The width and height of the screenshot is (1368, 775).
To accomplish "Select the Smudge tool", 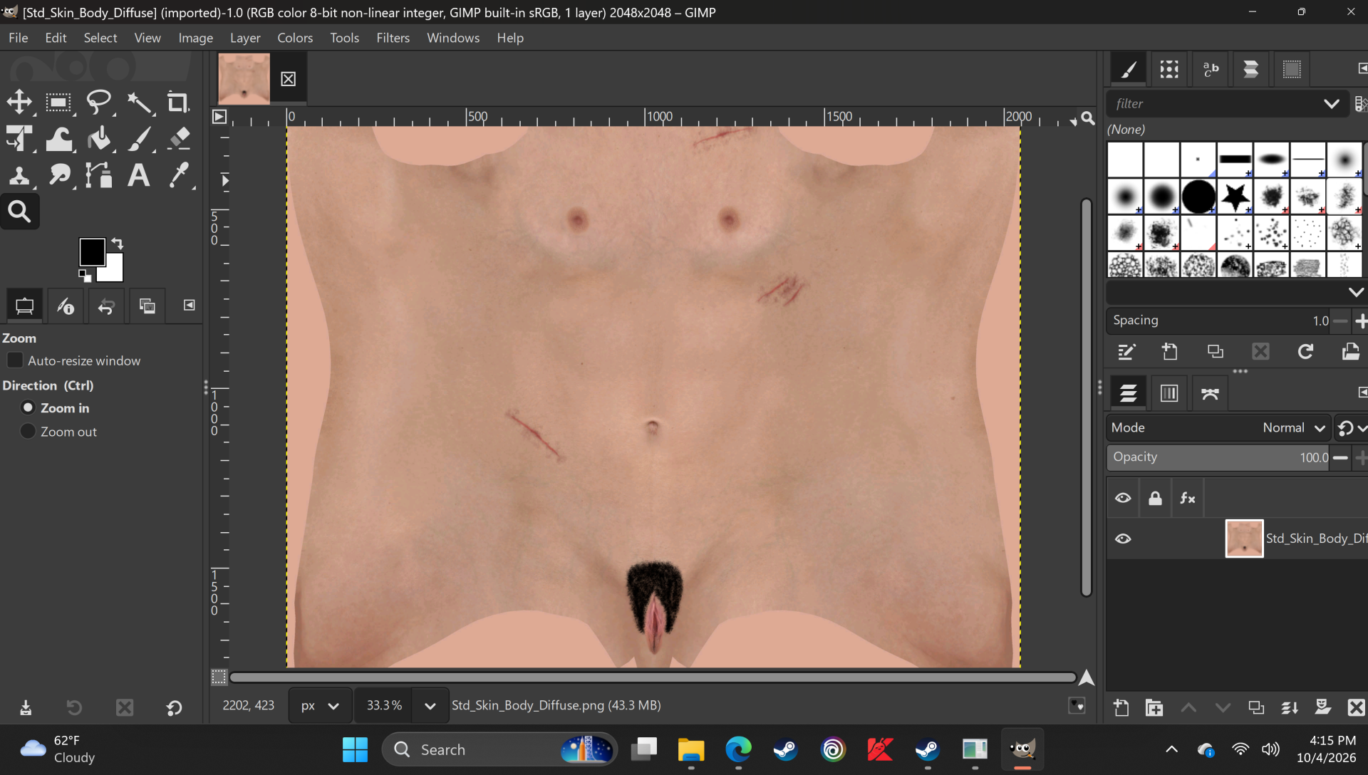I will coord(59,175).
